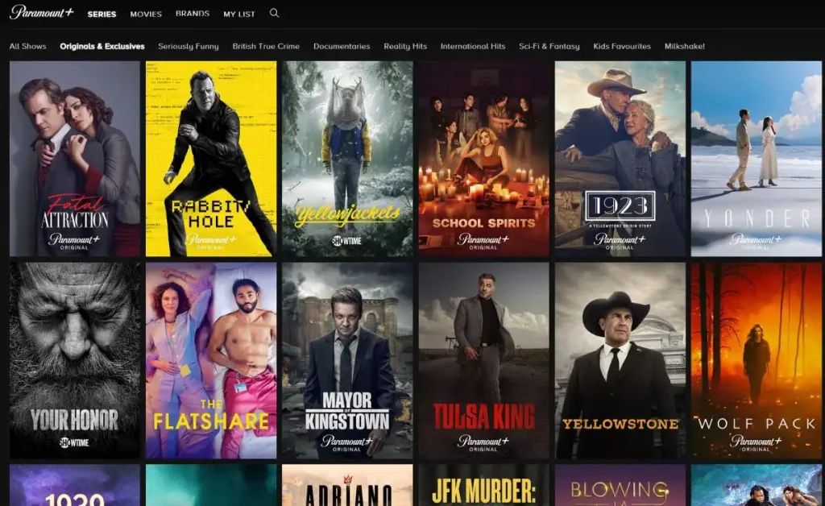Select the Originals & Exclusives tab
The width and height of the screenshot is (825, 506).
tap(102, 46)
